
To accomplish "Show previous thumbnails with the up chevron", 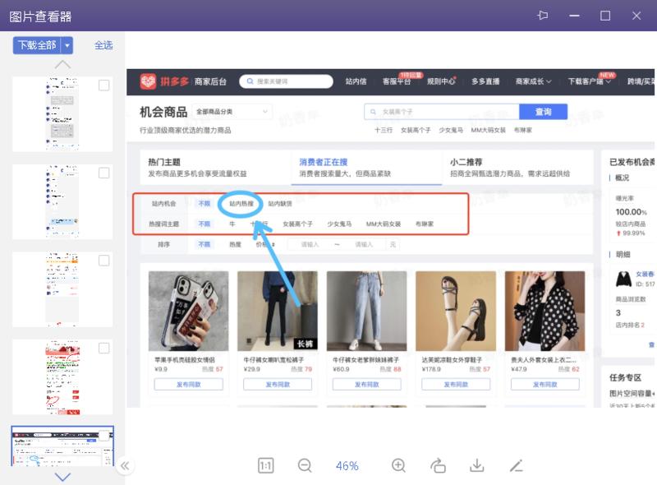I will [62, 65].
